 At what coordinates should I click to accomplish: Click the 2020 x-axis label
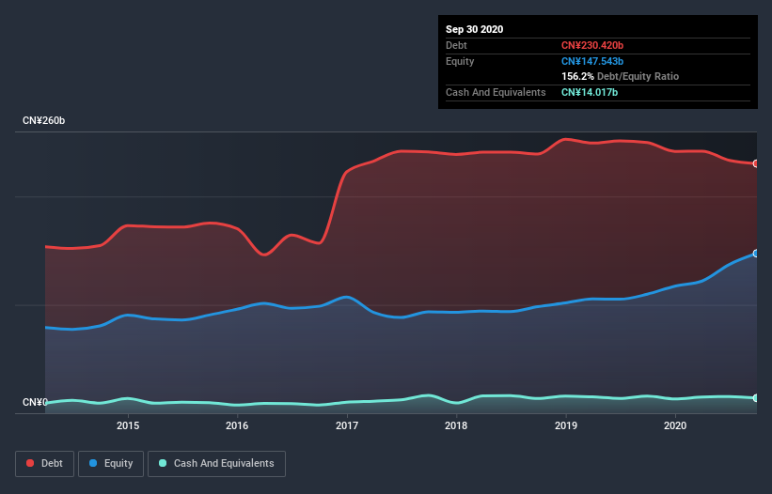pos(675,425)
